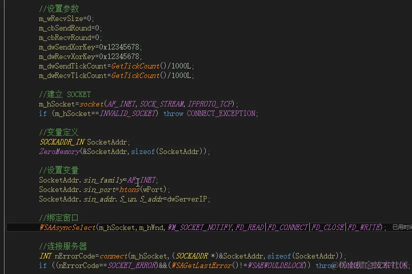Click the 'FD_WRITE' flag

[363, 227]
